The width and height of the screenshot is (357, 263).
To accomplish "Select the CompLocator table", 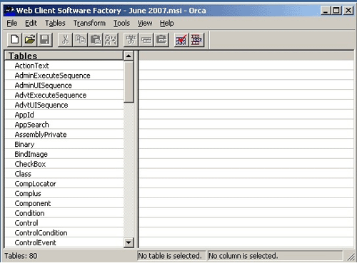I will [64, 184].
